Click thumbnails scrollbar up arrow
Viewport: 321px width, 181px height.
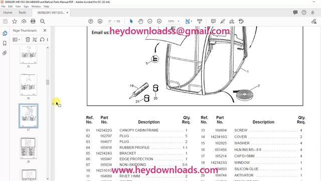(48, 48)
